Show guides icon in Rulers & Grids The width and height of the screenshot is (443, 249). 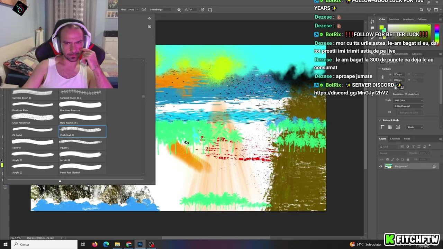point(398,127)
